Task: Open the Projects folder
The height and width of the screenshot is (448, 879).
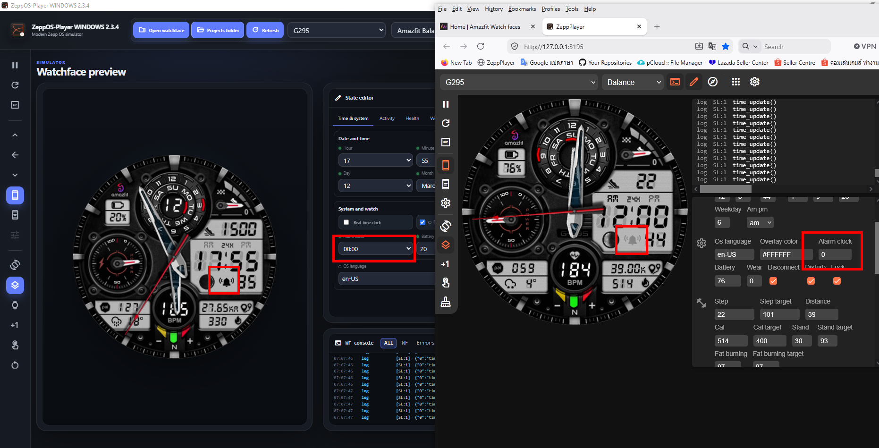Action: [x=218, y=30]
